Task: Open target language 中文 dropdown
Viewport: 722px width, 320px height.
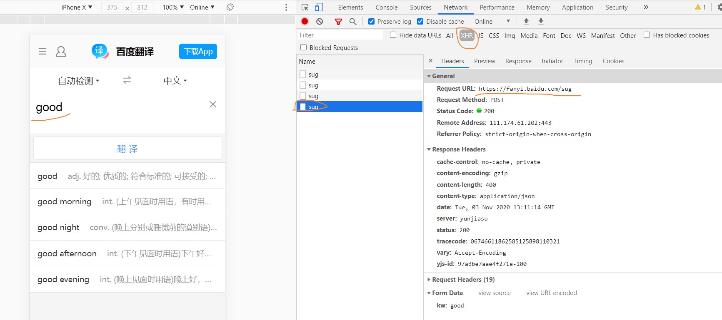Action: pos(175,80)
